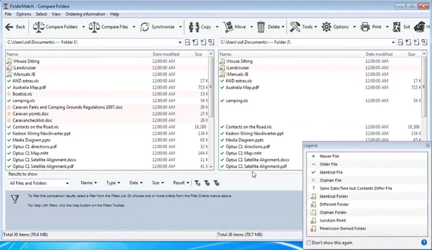Click first filter funnel icon after Result
Viewport: 432px width, 250px height.
[x=197, y=183]
